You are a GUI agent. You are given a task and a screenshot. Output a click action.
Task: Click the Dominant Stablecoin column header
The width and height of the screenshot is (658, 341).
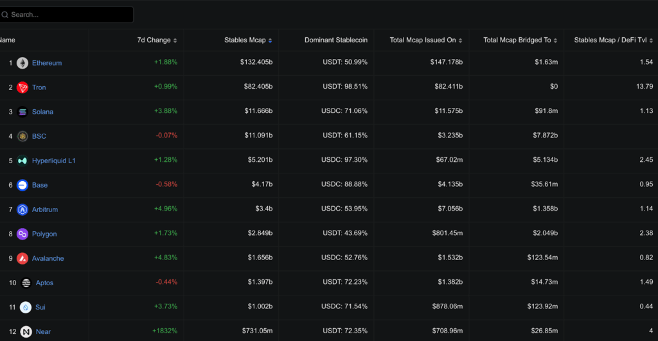335,40
